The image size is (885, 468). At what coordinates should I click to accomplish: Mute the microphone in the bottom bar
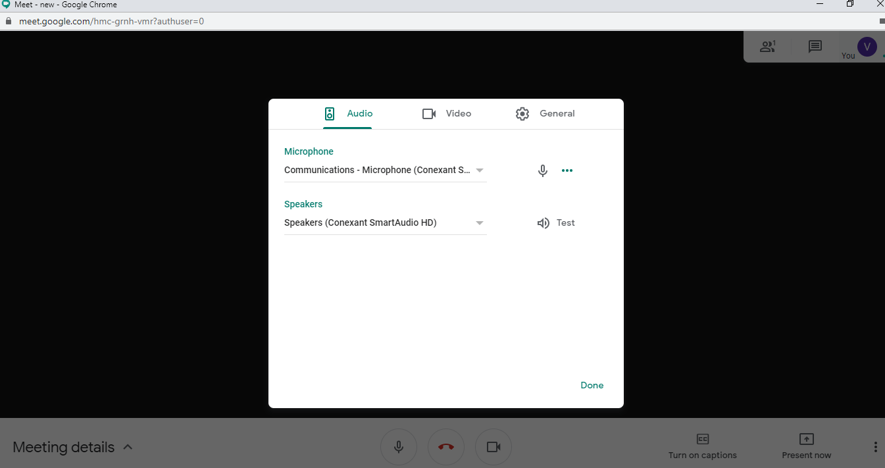coord(399,446)
